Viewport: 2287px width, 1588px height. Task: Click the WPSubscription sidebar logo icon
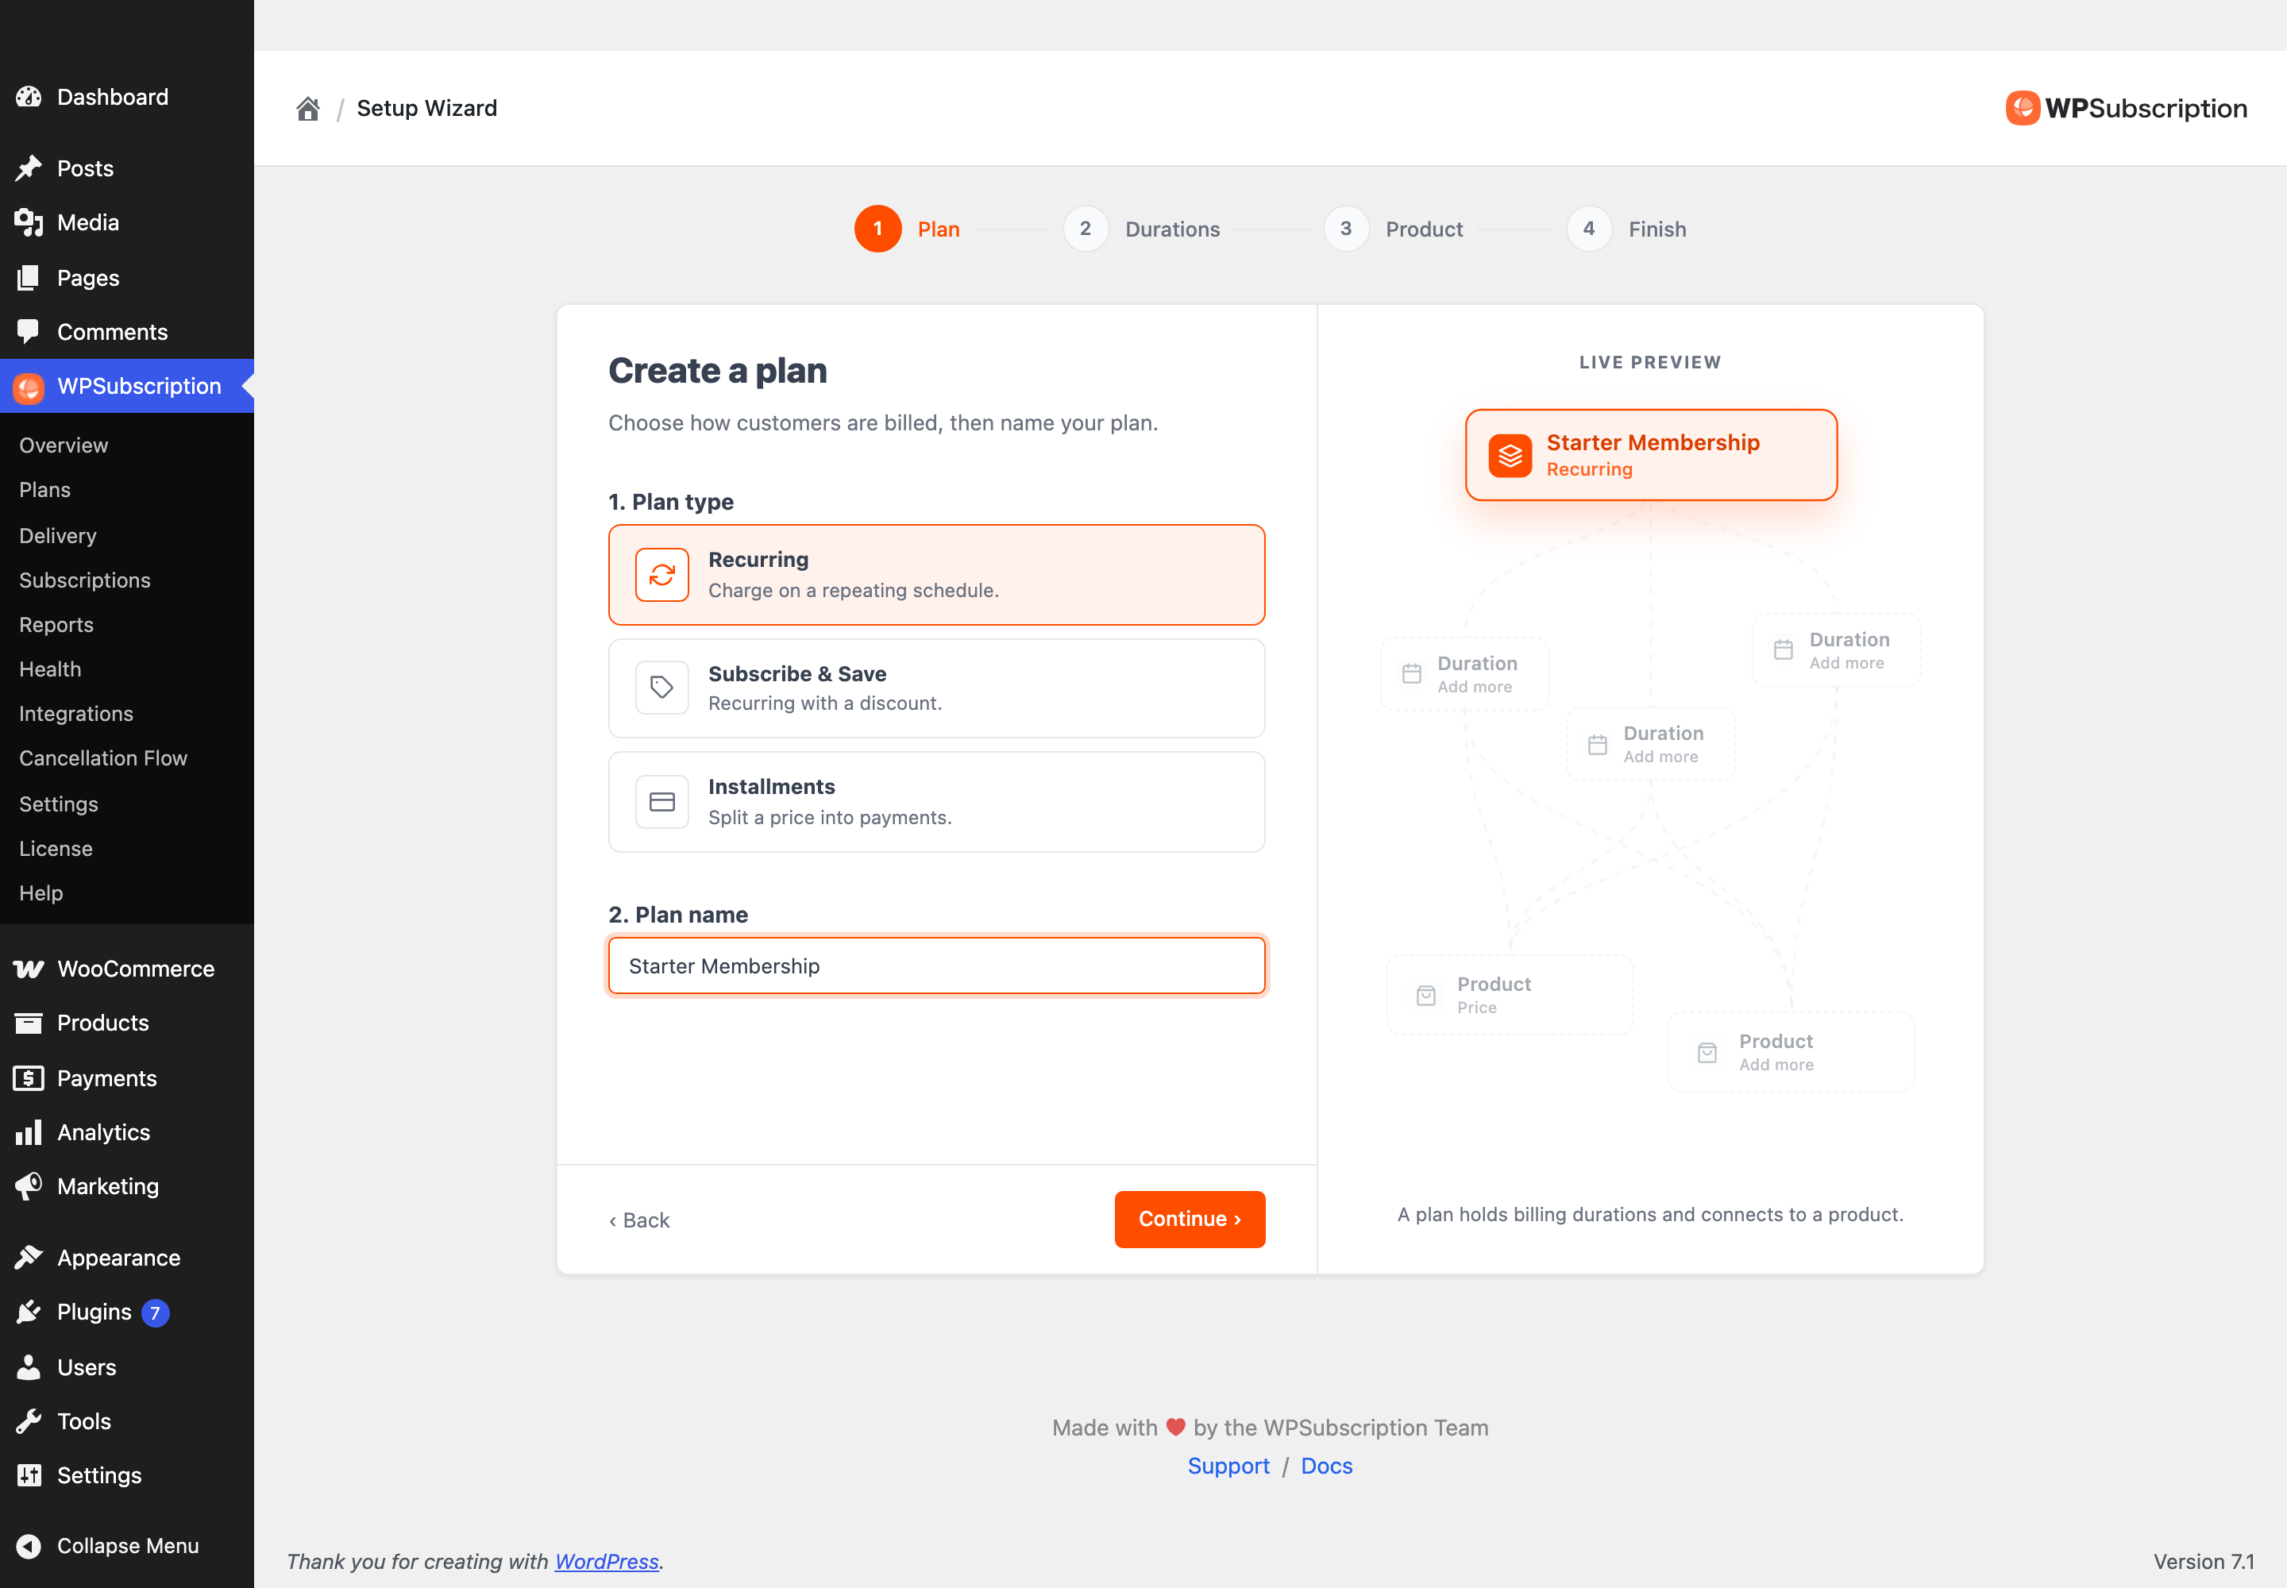click(29, 387)
